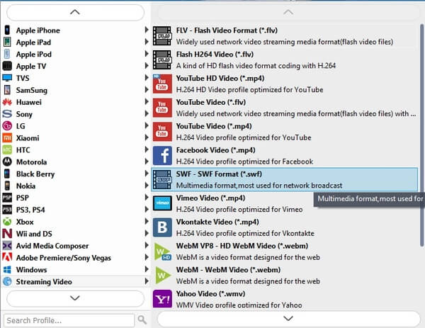
Task: Choose YouTube Video (*.mp4) format
Action: pos(285,132)
